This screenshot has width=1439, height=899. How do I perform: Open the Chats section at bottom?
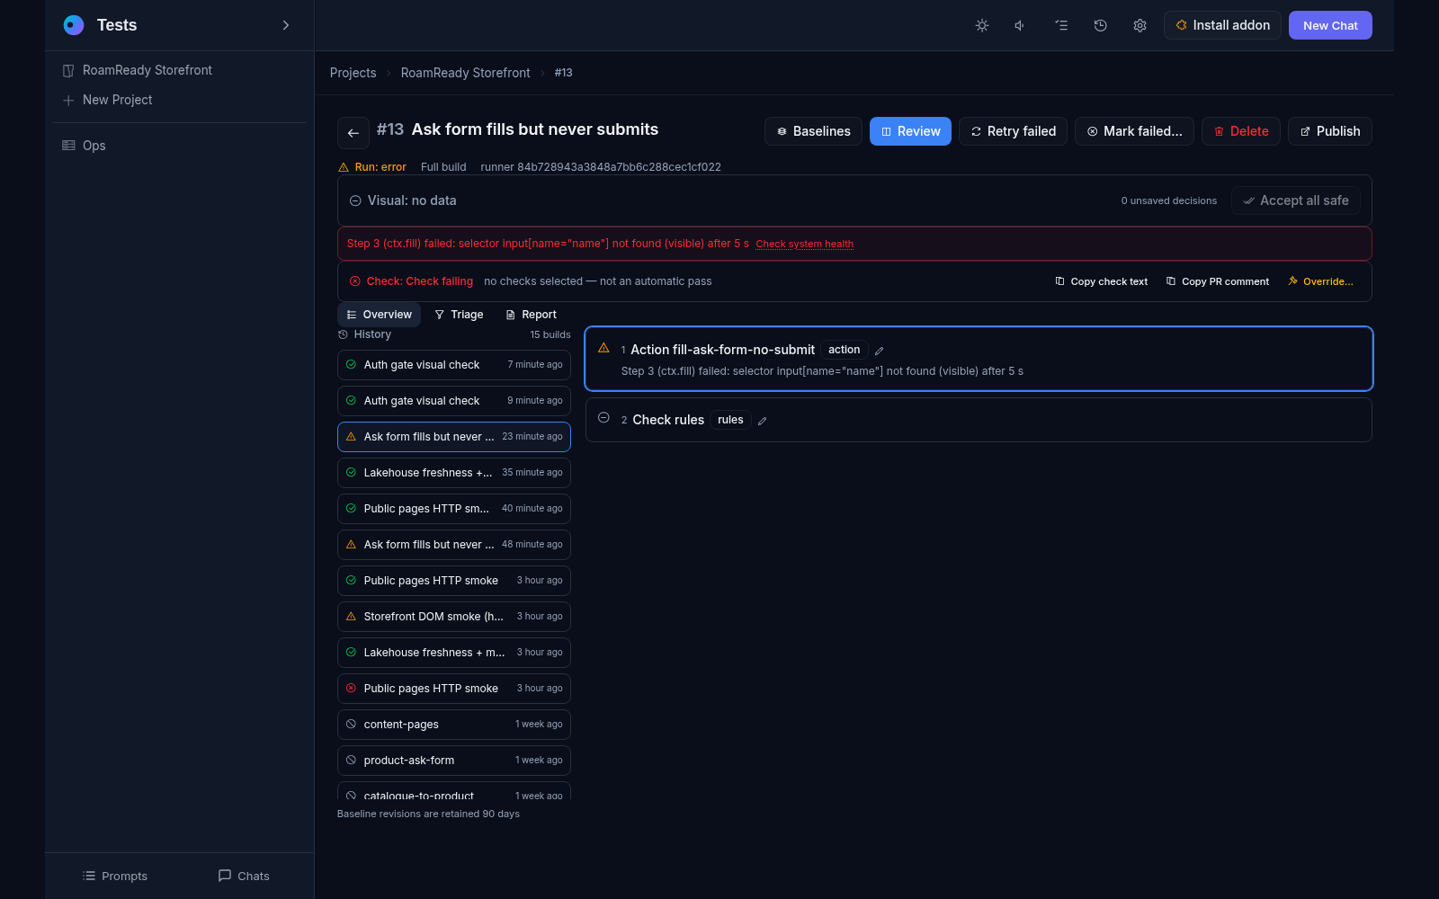click(244, 876)
